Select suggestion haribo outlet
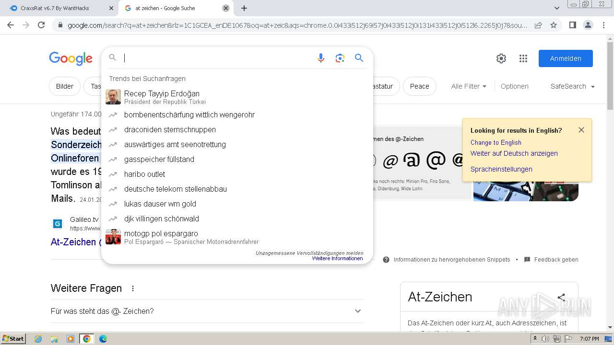 (237, 174)
